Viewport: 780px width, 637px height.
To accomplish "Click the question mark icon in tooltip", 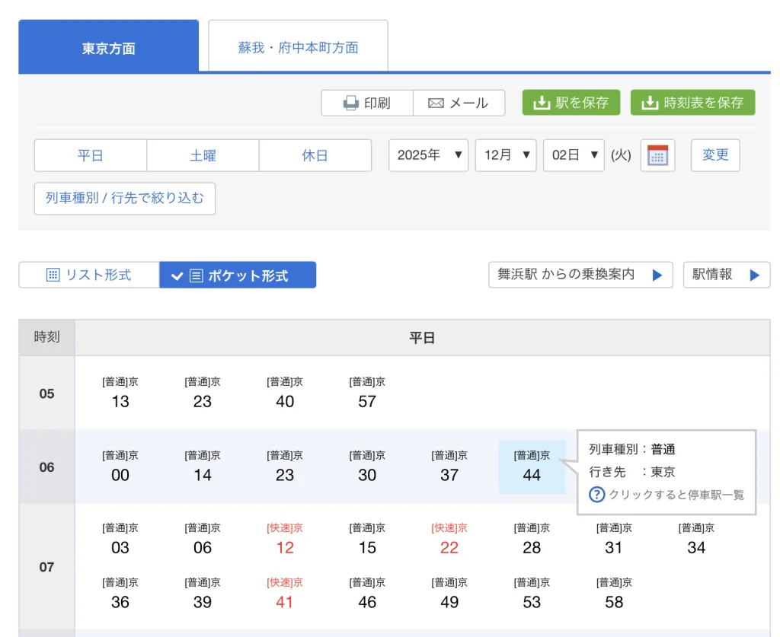I will pyautogui.click(x=597, y=495).
